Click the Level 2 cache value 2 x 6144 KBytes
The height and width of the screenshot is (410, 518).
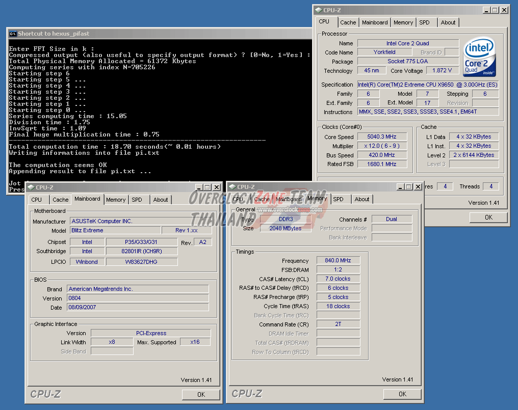474,155
